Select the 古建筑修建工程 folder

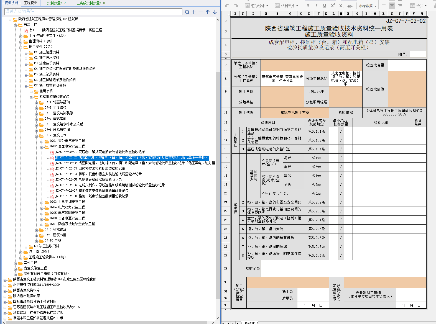35,268
